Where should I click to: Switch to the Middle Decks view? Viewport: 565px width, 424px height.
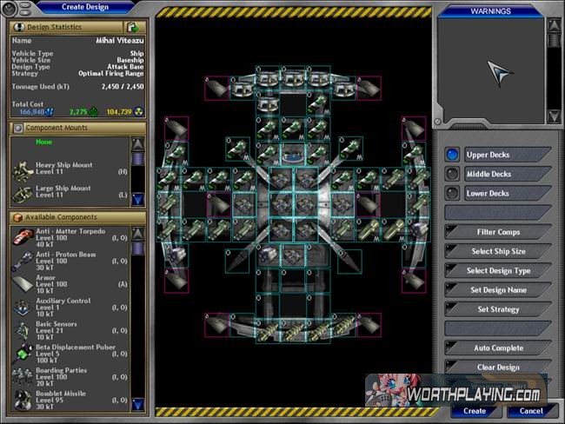[x=451, y=174]
